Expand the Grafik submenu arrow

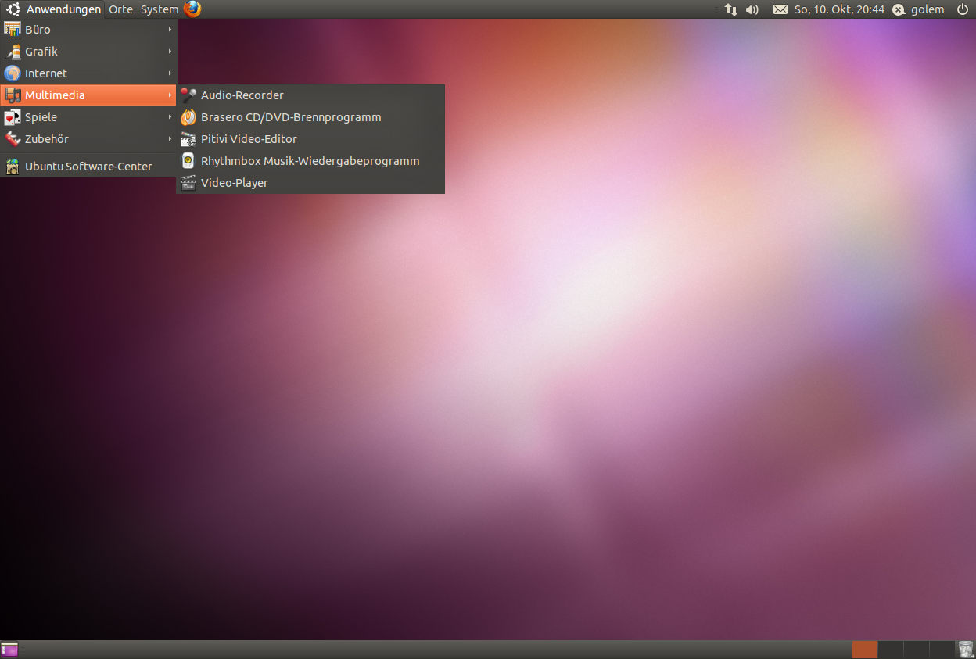[x=170, y=52]
